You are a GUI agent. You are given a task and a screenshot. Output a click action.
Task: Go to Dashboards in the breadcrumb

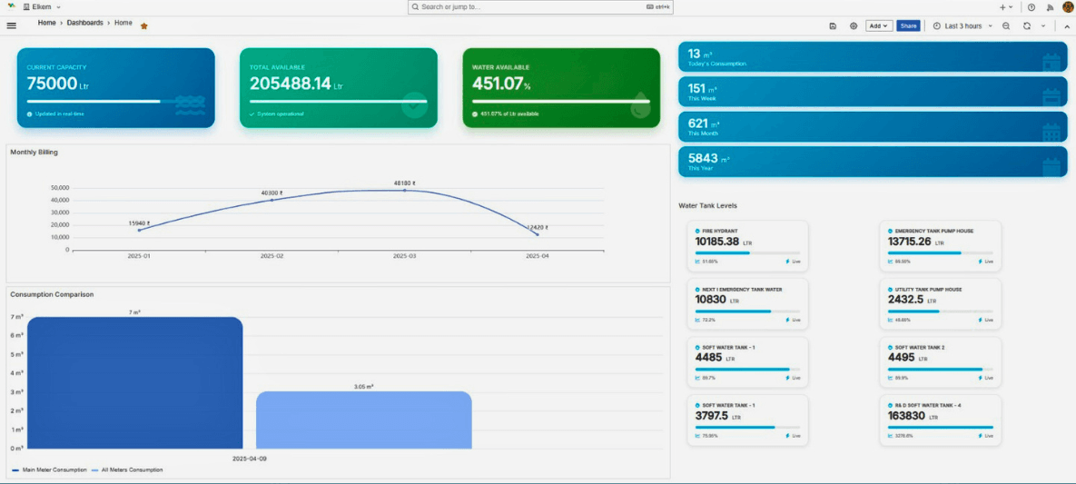tap(85, 23)
